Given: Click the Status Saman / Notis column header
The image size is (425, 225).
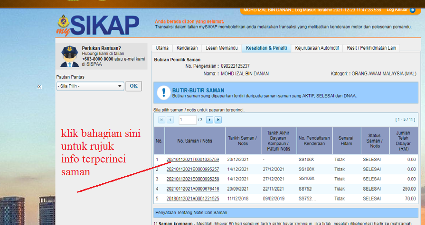Looking at the screenshot, I should coord(375,141).
